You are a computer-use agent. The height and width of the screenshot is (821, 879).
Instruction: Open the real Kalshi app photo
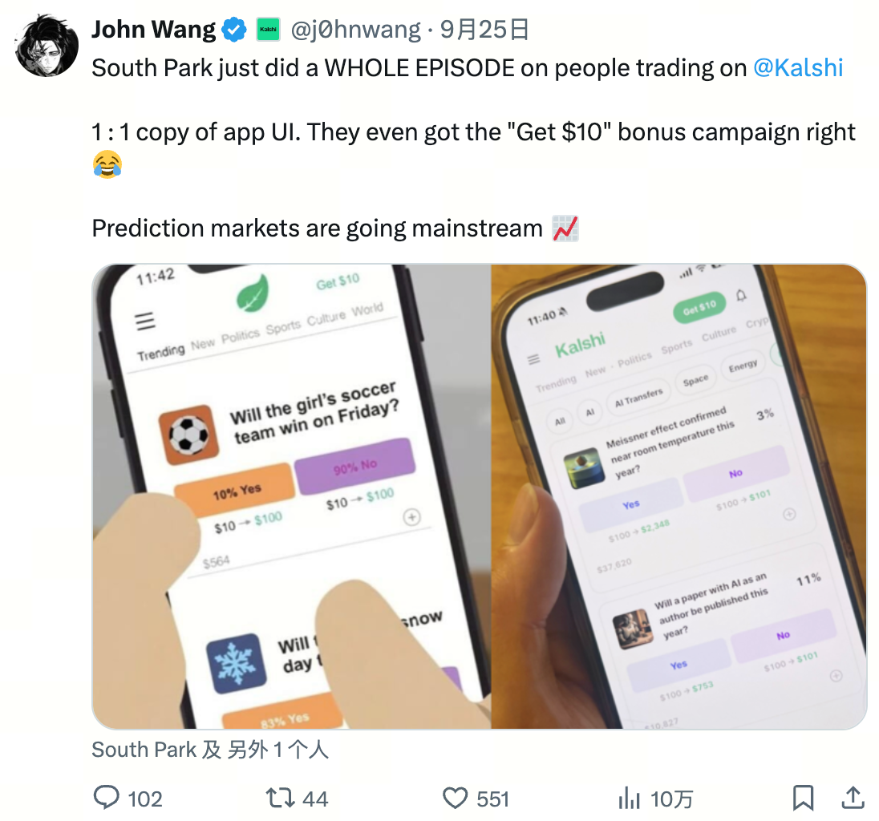(678, 496)
